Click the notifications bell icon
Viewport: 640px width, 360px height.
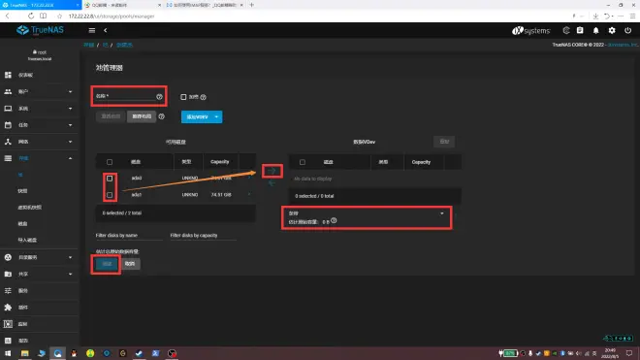point(596,30)
